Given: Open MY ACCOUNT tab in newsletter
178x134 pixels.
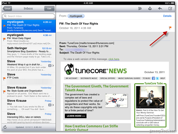Looking at the screenshot, I should (71, 78).
